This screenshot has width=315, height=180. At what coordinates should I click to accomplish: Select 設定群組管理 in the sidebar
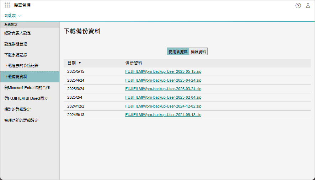point(16,44)
